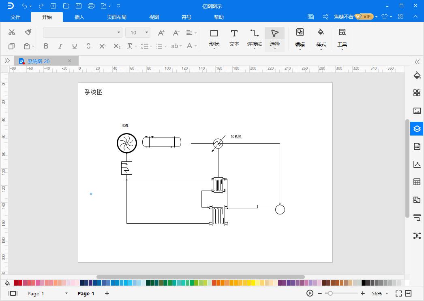
Task: Toggle underline text formatting
Action: [74, 46]
